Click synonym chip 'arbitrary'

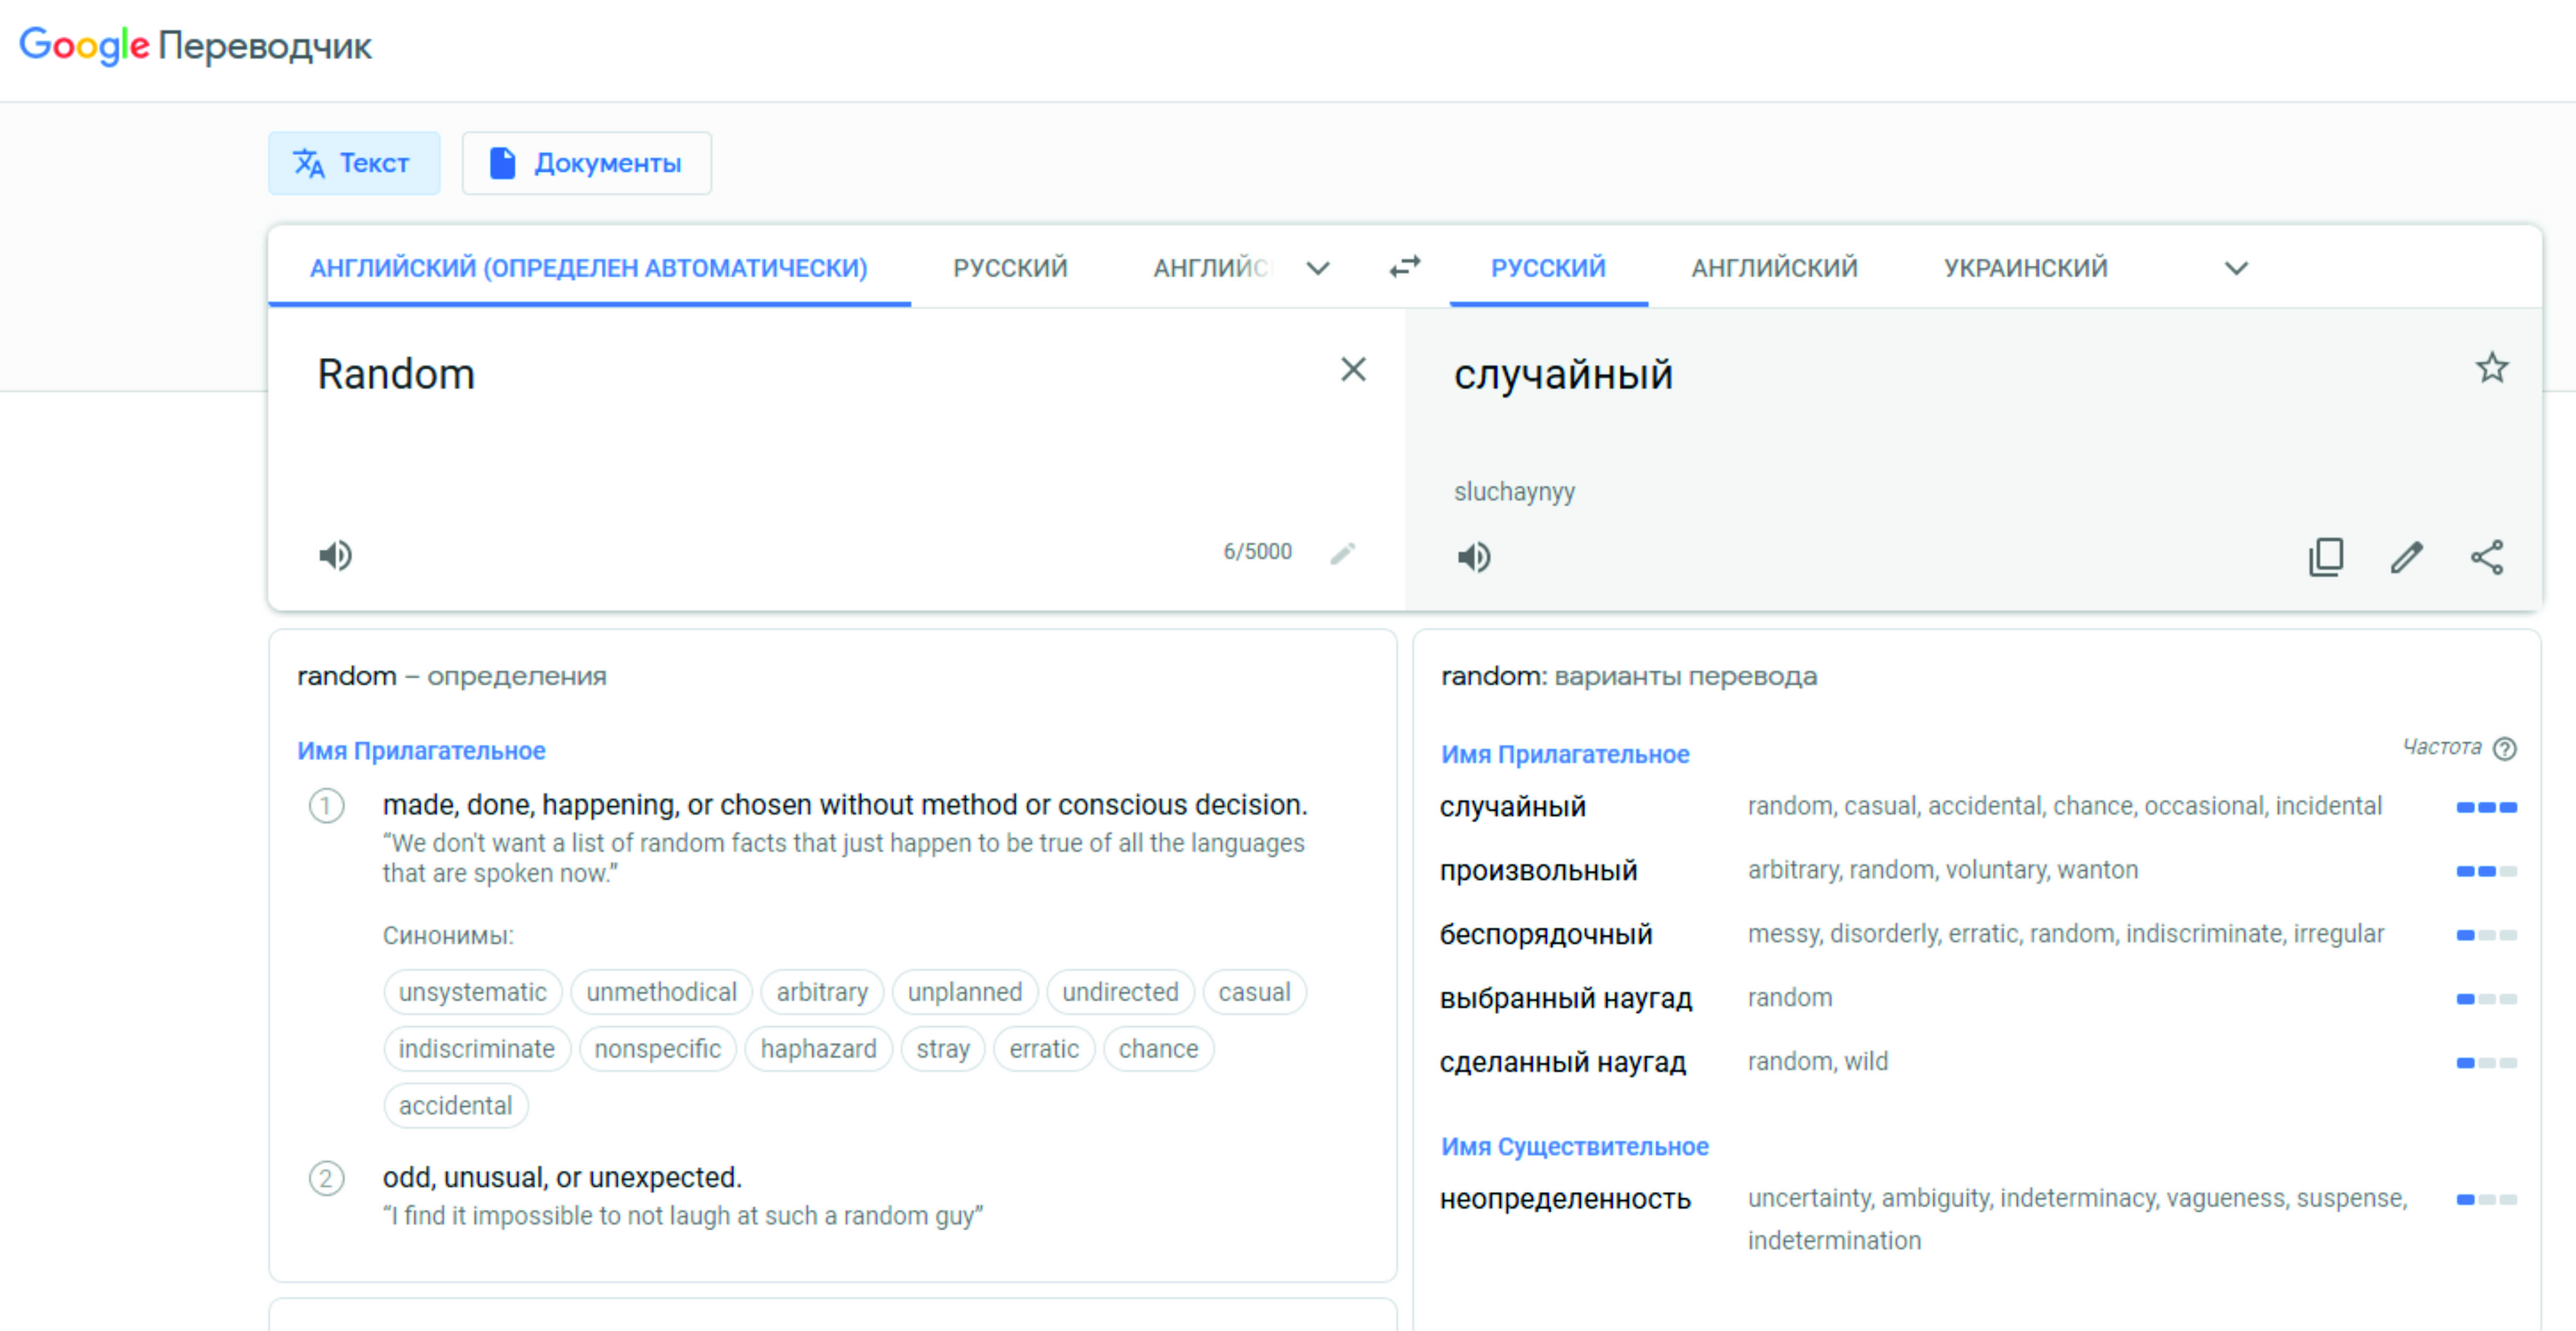click(x=822, y=992)
